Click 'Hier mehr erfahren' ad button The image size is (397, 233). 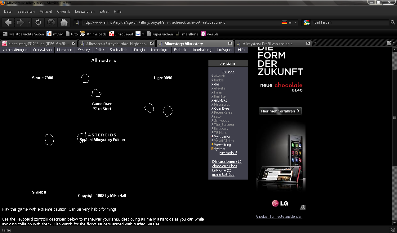point(281,111)
